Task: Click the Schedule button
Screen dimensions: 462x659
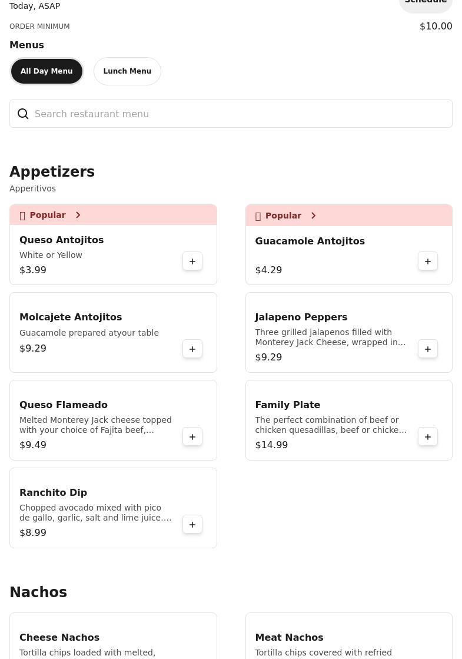Action: 426,3
